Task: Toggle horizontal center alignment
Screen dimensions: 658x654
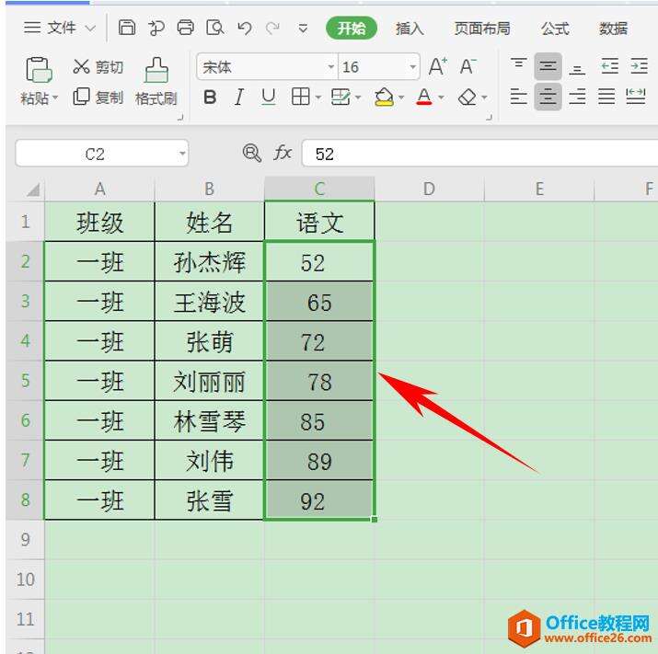Action: [548, 97]
